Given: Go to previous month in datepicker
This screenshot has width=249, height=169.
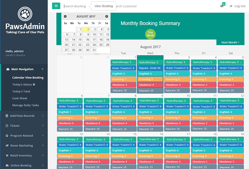Looking at the screenshot, I should tap(65, 16).
